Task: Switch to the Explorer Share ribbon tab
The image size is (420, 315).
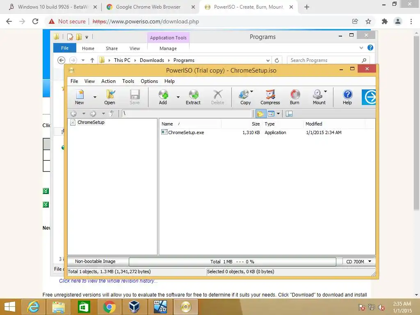Action: (x=112, y=48)
